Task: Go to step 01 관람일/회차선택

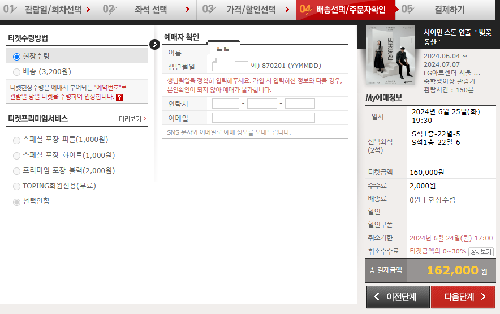Action: click(48, 10)
